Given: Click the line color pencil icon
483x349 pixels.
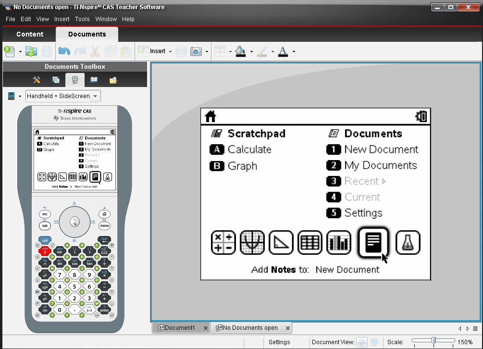Looking at the screenshot, I should point(262,51).
